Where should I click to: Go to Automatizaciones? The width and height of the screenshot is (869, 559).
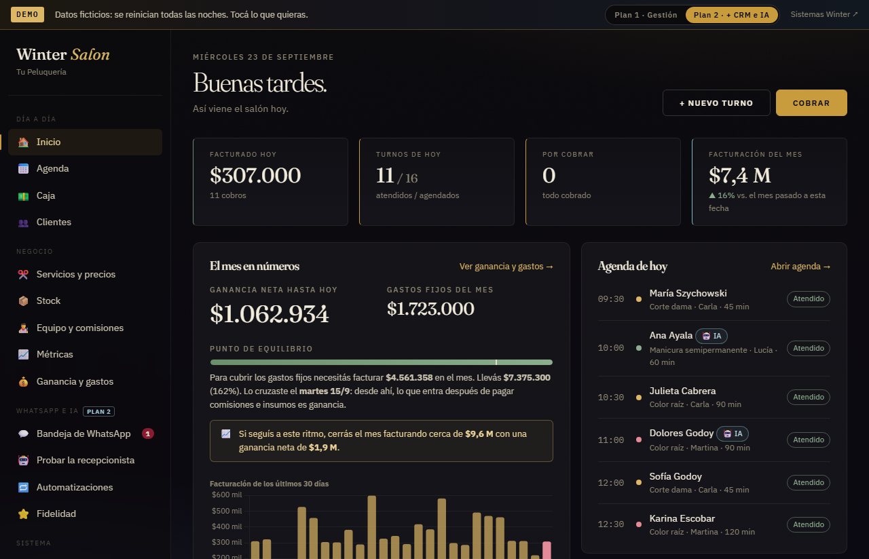click(86, 488)
